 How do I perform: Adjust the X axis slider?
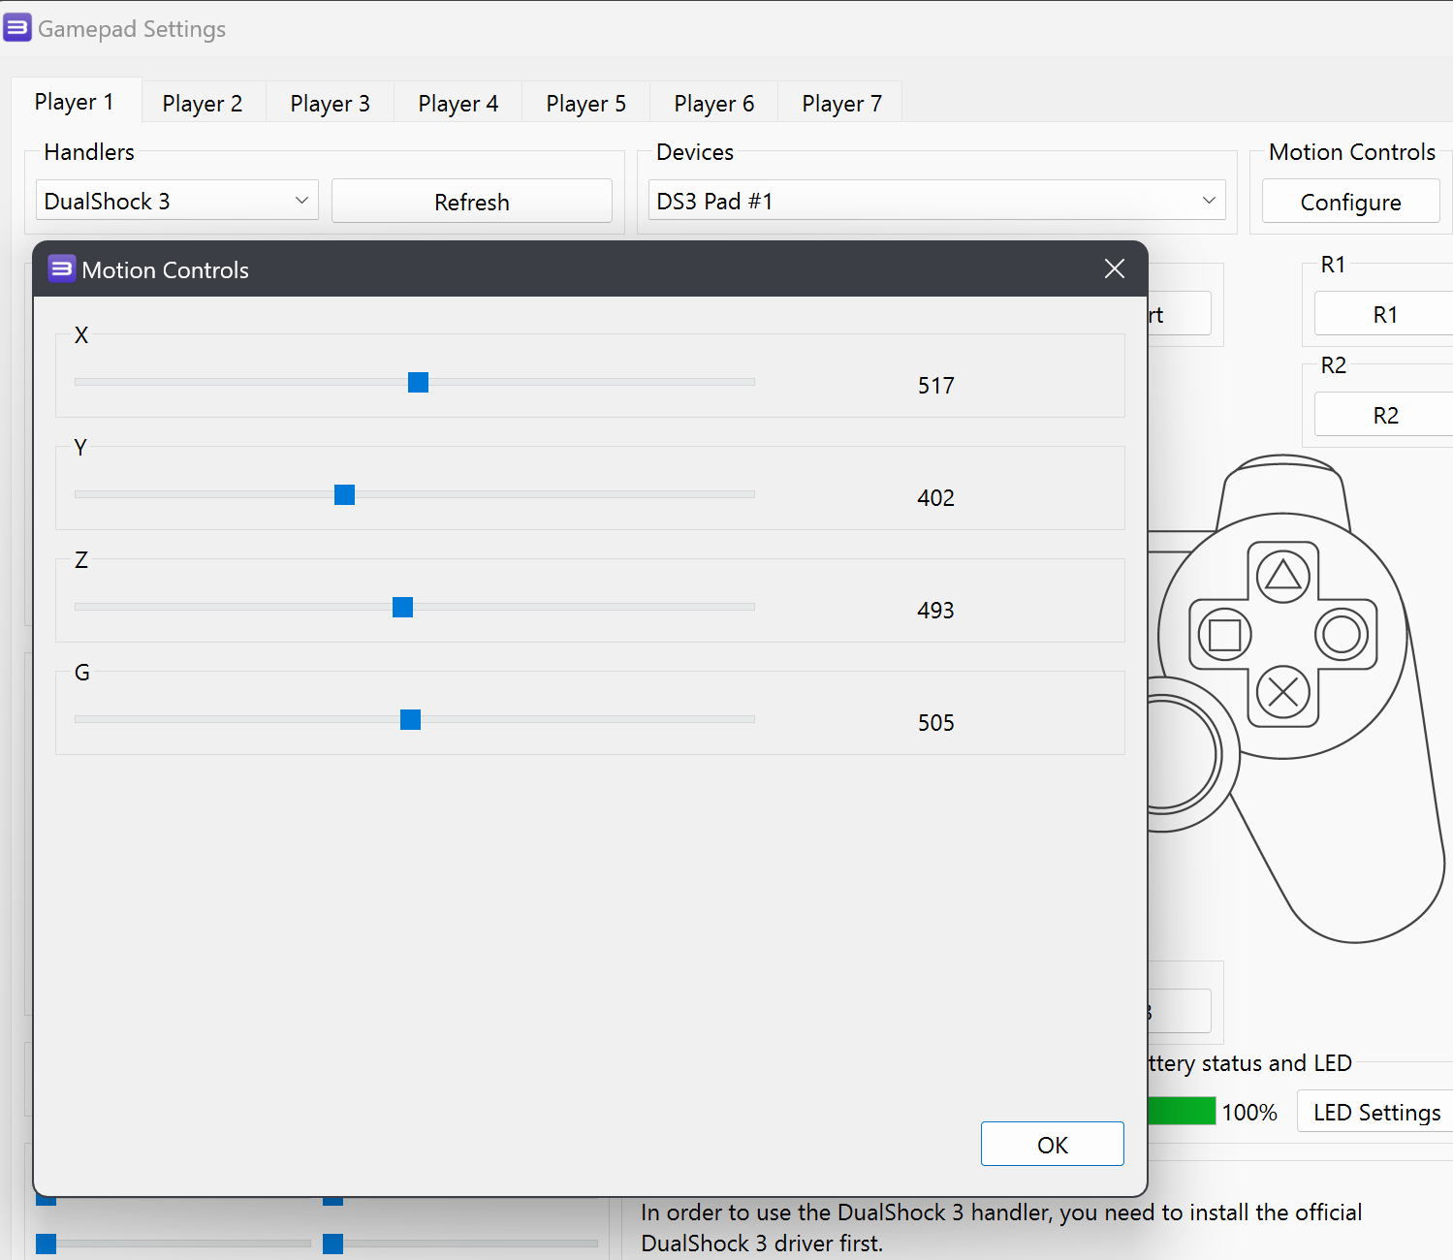[417, 382]
